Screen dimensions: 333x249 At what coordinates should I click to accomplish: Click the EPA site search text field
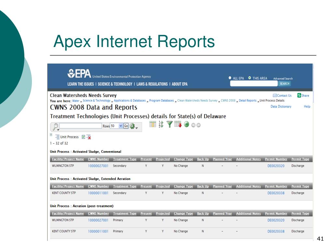[x=254, y=84]
